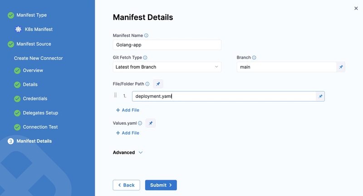Click the green check beside Overview

(x=17, y=70)
